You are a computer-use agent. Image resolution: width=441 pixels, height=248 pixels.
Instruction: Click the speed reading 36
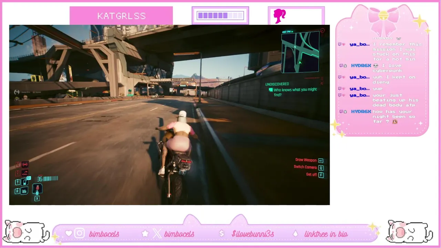(x=40, y=179)
